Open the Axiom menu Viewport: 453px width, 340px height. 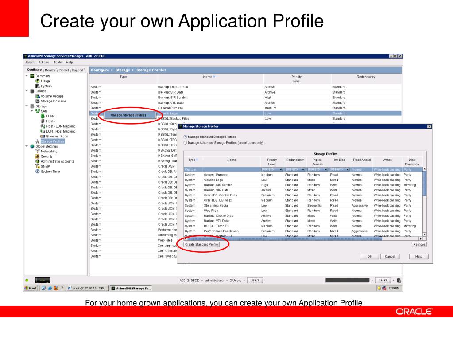[30, 62]
